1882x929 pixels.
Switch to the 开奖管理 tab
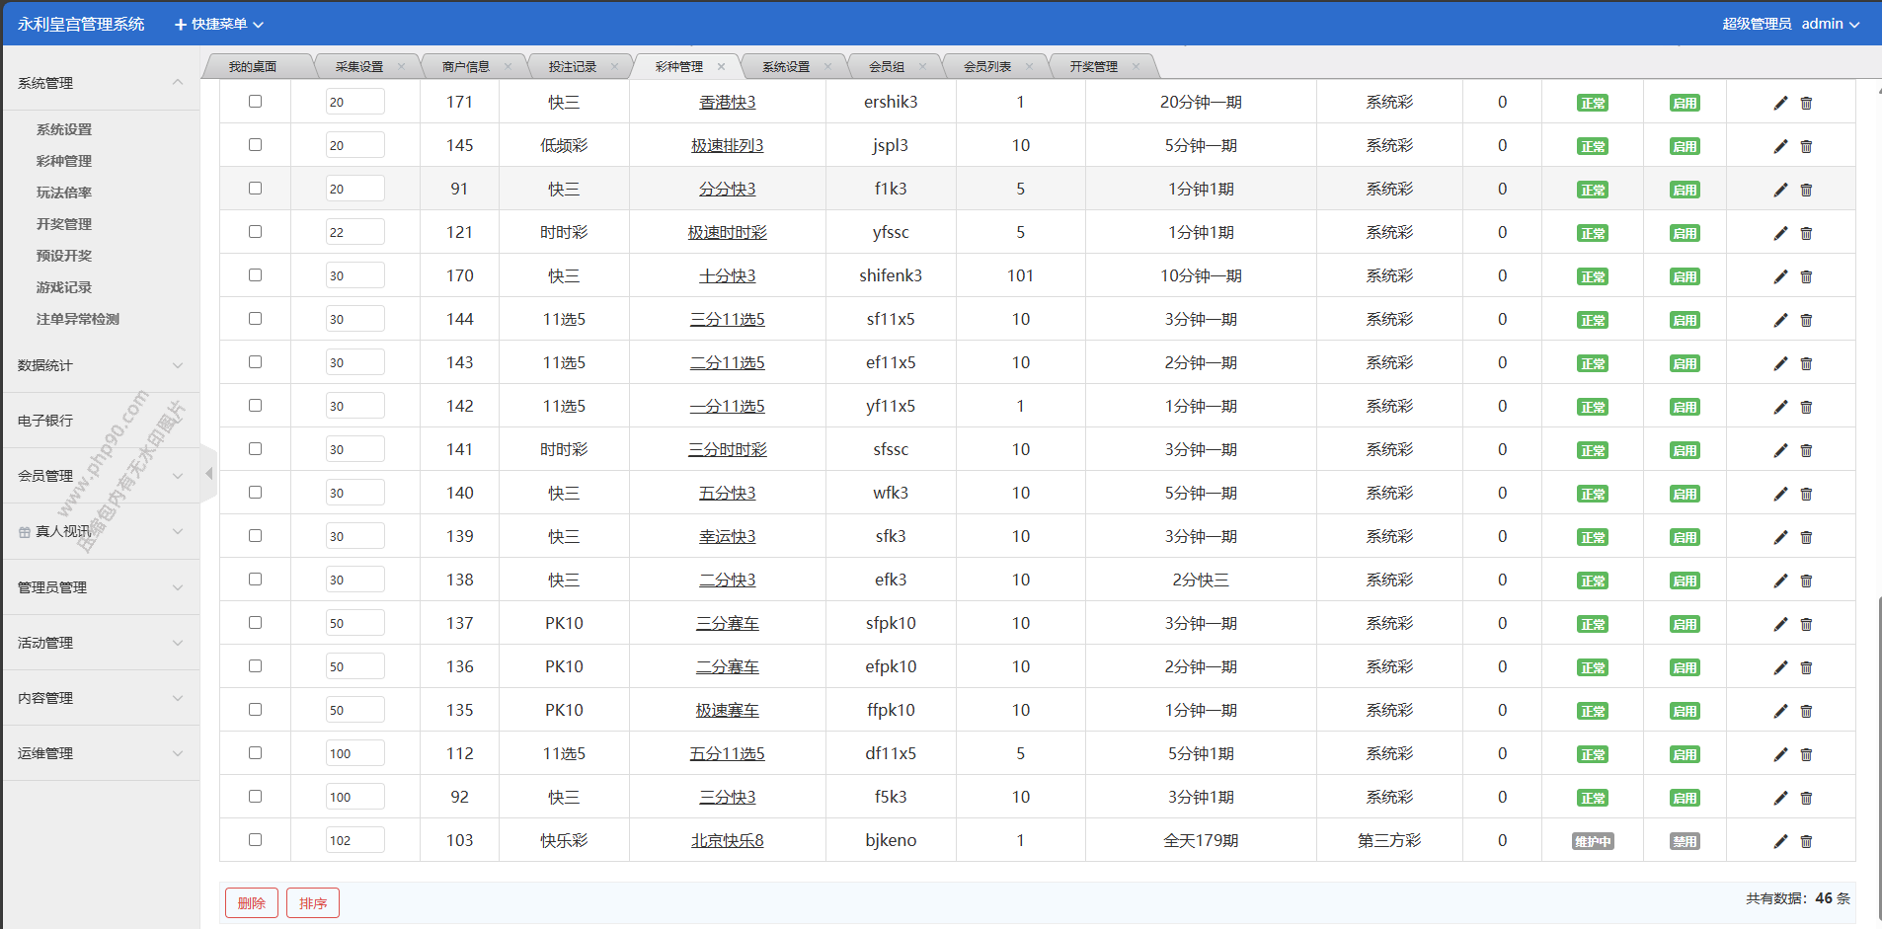point(1093,67)
